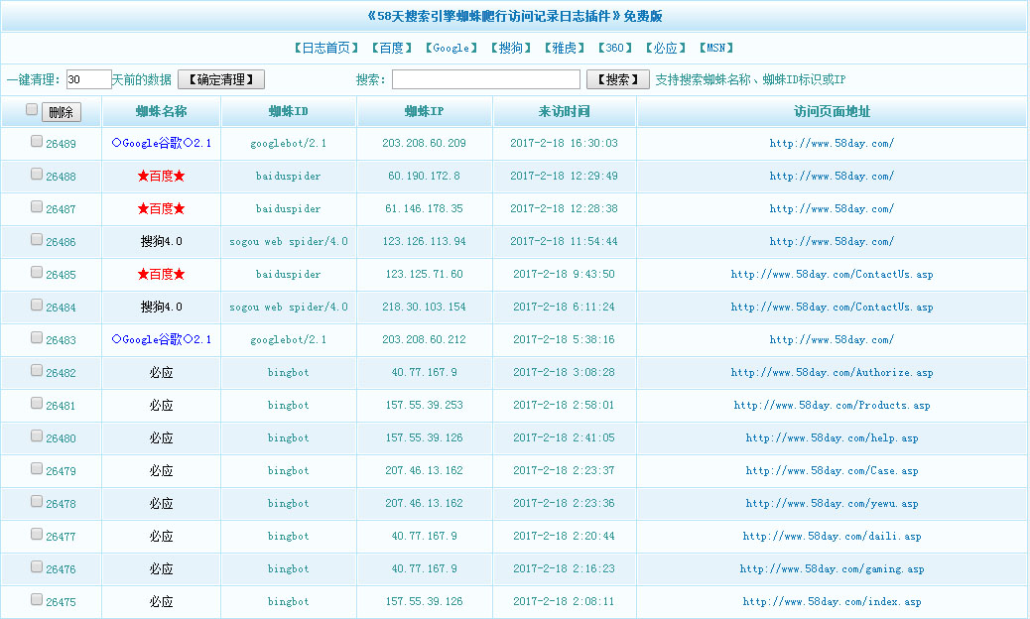Check the checkbox for record 26484
This screenshot has width=1030, height=619.
(x=37, y=305)
